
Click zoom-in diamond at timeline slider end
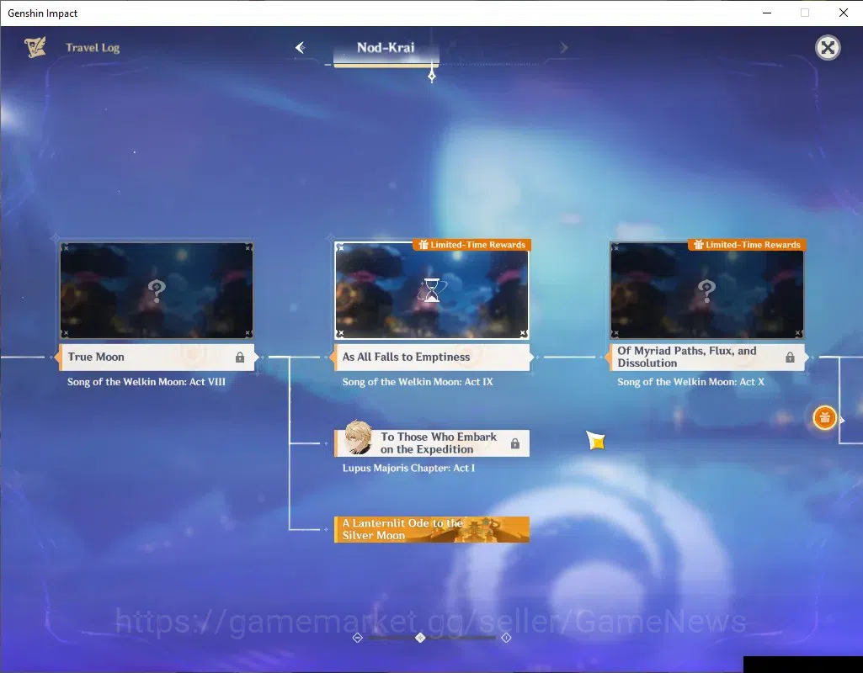[x=506, y=638]
